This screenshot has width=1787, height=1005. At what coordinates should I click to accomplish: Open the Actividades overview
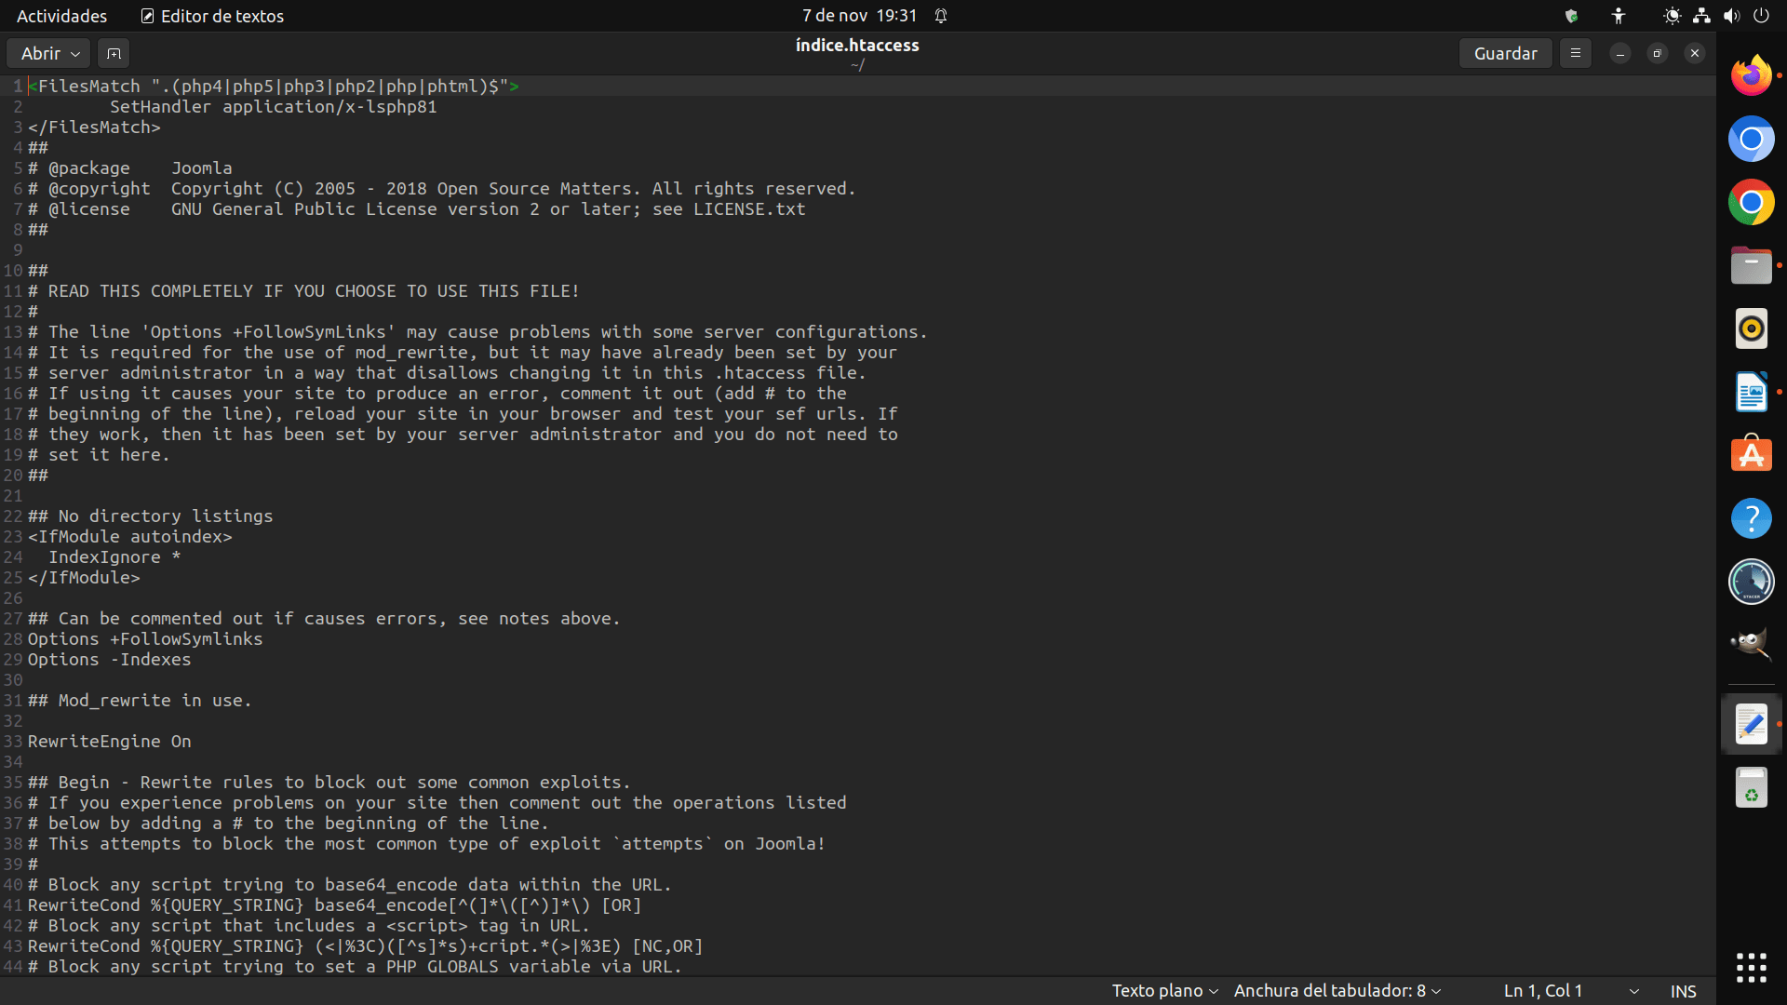(x=61, y=16)
